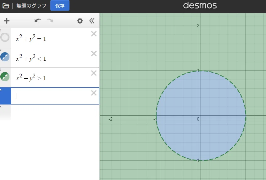Collapse the expression list panel

tap(92, 21)
